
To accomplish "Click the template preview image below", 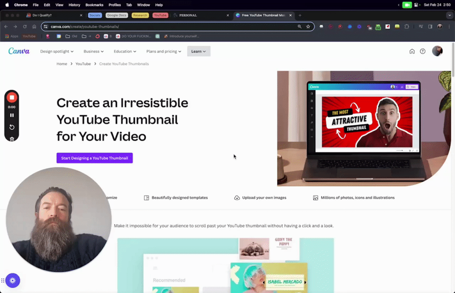I will (x=225, y=265).
